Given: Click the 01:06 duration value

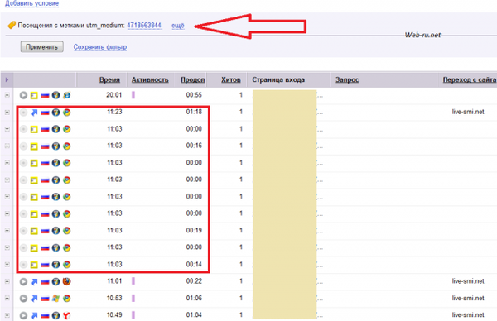Looking at the screenshot, I should pyautogui.click(x=194, y=298).
